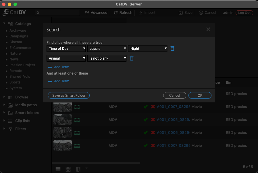Click the Import toolbar button

147,13
